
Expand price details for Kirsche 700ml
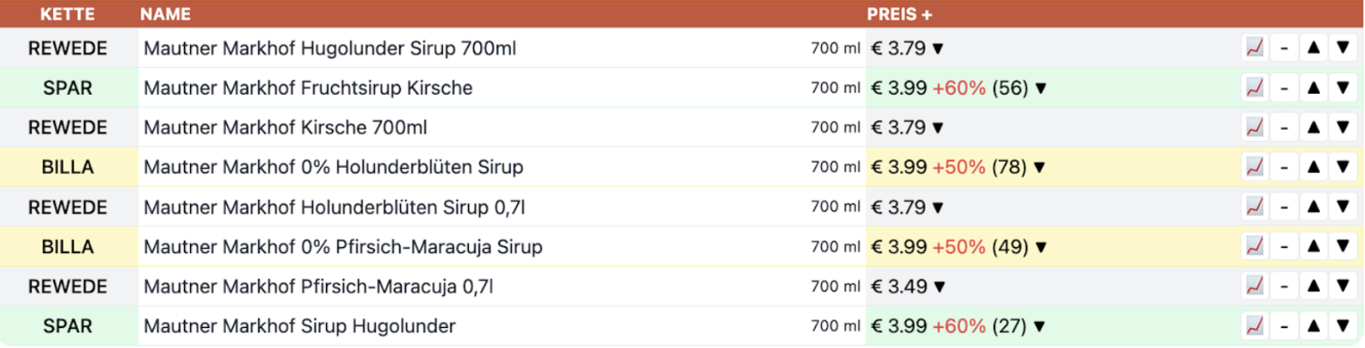(x=938, y=128)
